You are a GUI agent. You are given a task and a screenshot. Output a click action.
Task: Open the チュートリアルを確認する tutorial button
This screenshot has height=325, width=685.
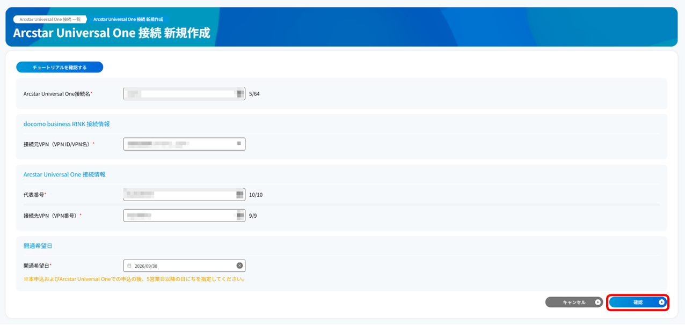pos(60,67)
